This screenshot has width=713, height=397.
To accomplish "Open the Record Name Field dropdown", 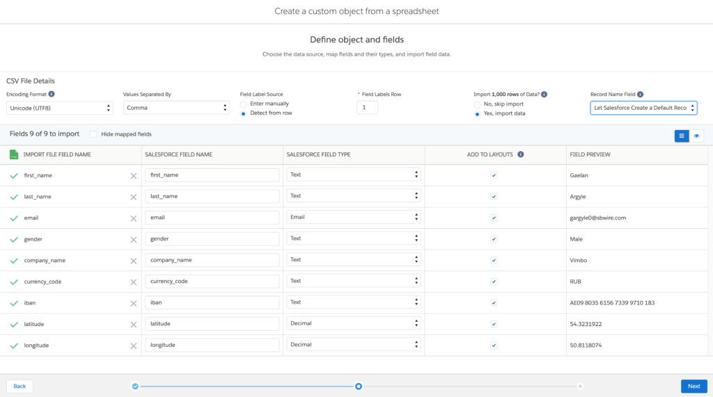I will tap(643, 108).
